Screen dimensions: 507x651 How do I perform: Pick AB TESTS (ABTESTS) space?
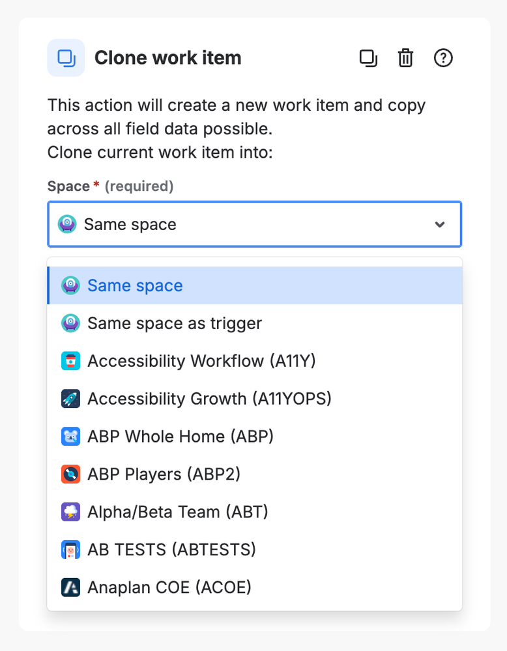[x=255, y=550]
